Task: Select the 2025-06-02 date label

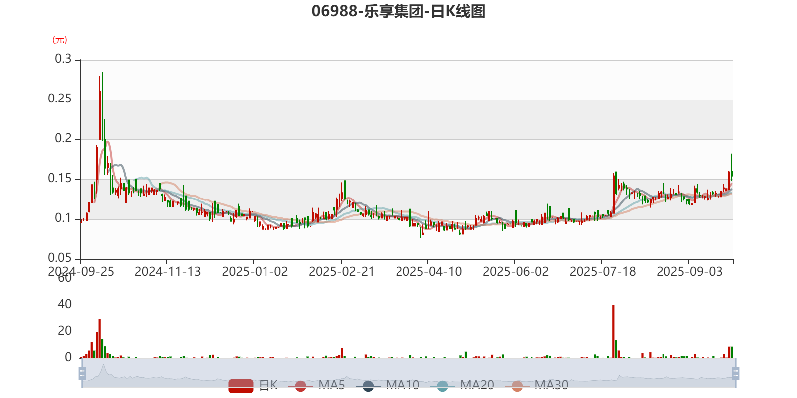Action: point(516,272)
